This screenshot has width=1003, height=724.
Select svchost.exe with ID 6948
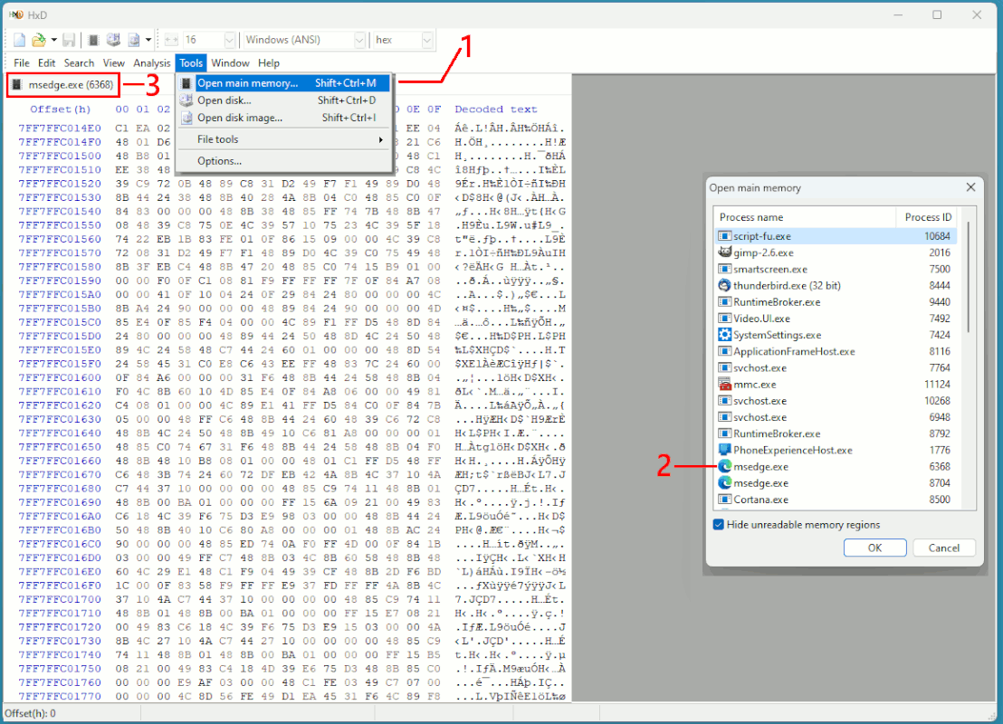coord(836,417)
